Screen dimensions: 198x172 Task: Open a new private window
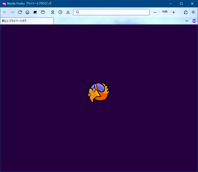click(35, 12)
